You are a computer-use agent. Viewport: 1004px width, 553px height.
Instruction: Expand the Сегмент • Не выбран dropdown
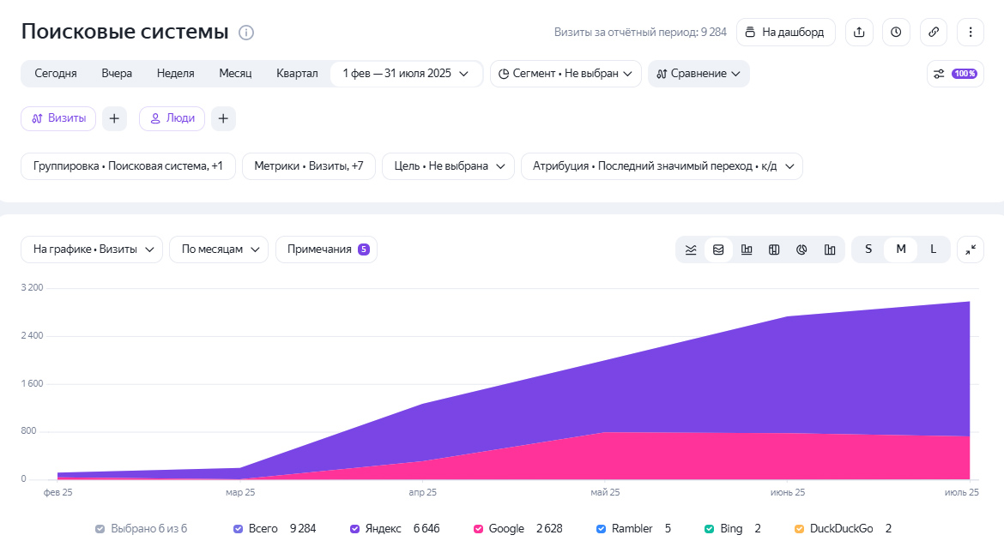click(566, 74)
